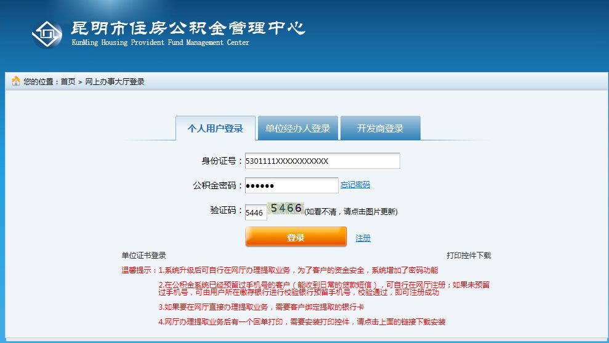Click tip 3 about 绑定提取的银行卡

(261, 307)
